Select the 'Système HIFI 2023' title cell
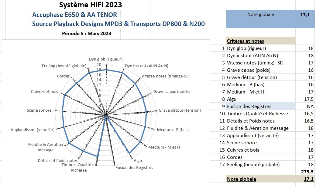The height and width of the screenshot is (187, 316). click(x=91, y=5)
